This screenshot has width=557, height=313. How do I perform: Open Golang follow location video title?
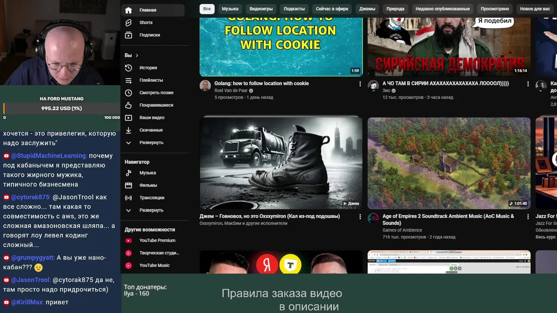[262, 83]
